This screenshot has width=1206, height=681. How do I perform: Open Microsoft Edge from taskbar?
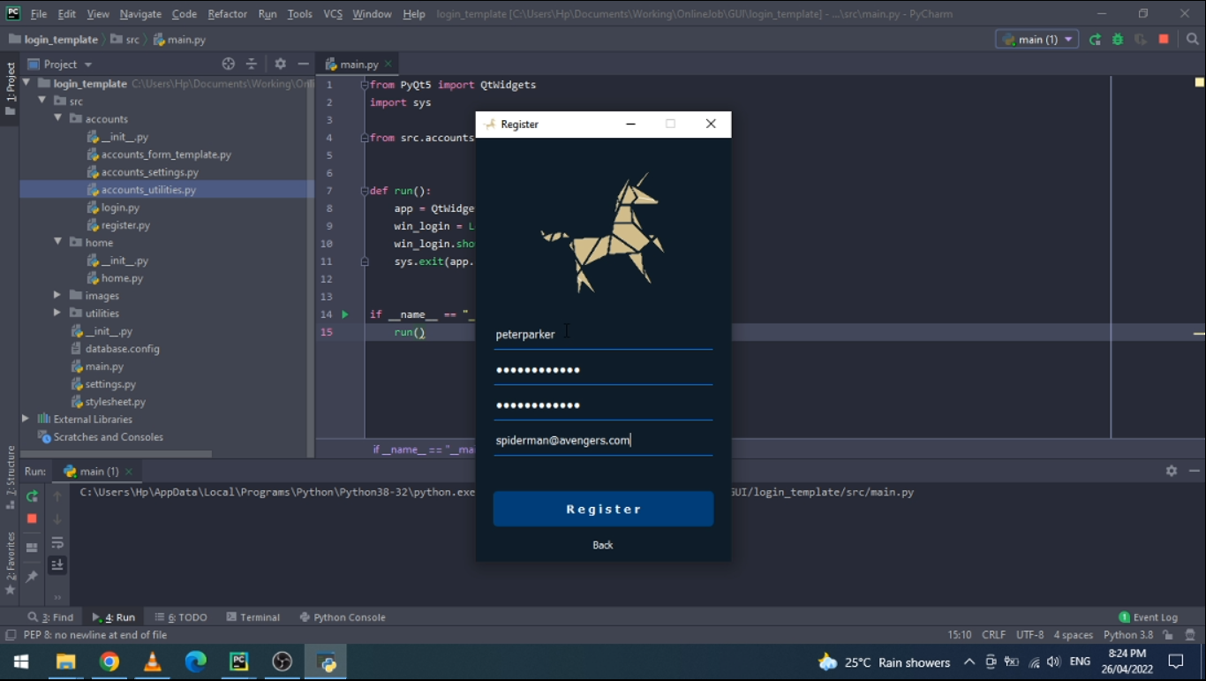196,662
